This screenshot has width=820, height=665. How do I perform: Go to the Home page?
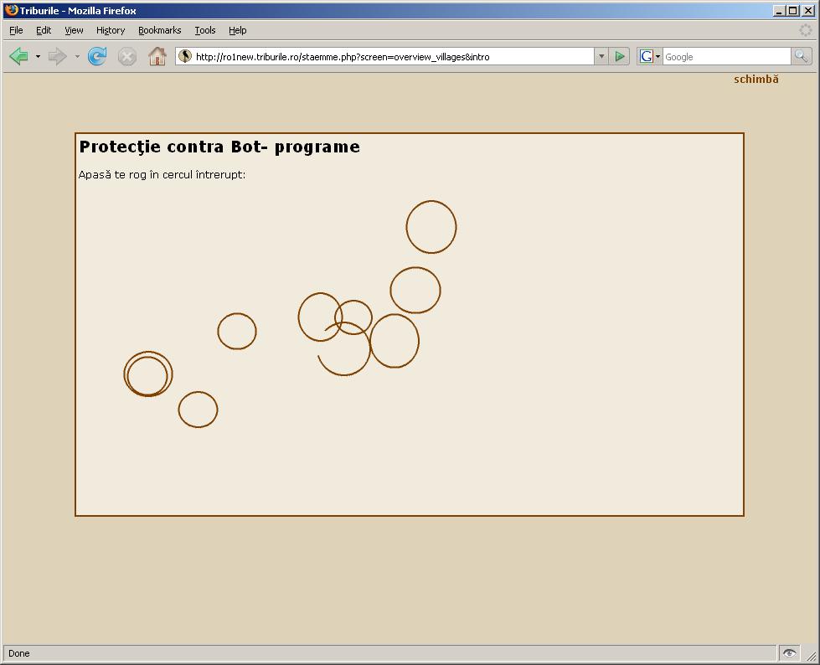(x=157, y=56)
